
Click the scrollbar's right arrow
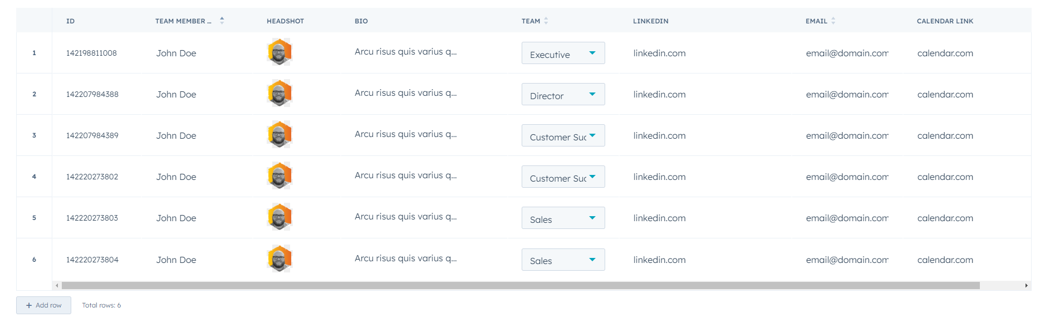pos(1027,285)
